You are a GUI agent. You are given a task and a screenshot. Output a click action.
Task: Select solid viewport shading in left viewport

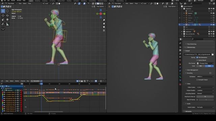tap(98, 4)
